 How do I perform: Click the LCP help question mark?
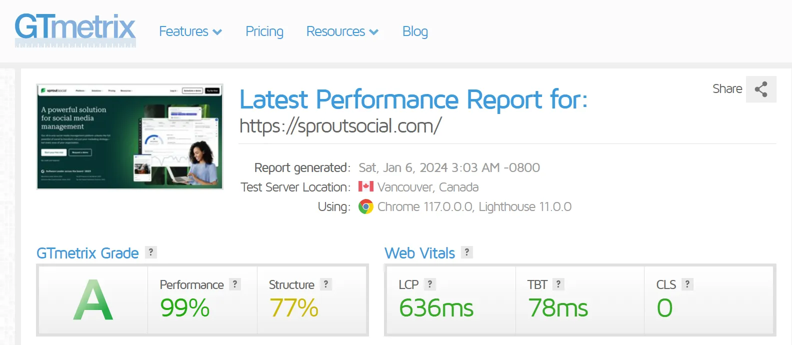pos(430,284)
